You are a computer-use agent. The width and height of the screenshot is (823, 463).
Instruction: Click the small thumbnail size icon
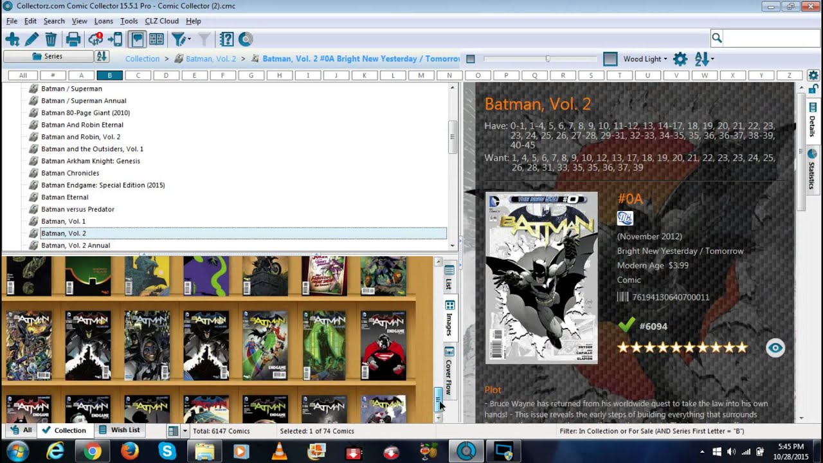coord(471,59)
